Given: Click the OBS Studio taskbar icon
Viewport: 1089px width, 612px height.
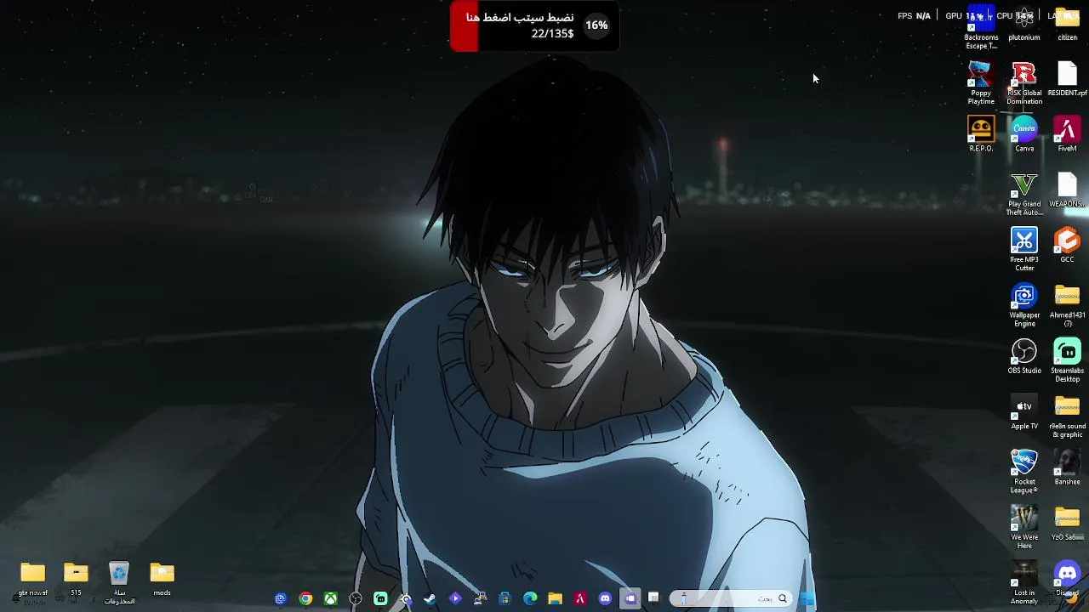Looking at the screenshot, I should 356,598.
